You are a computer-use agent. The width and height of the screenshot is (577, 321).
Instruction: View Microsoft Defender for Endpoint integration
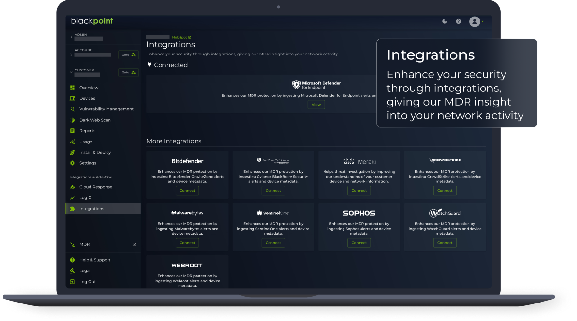click(x=316, y=105)
